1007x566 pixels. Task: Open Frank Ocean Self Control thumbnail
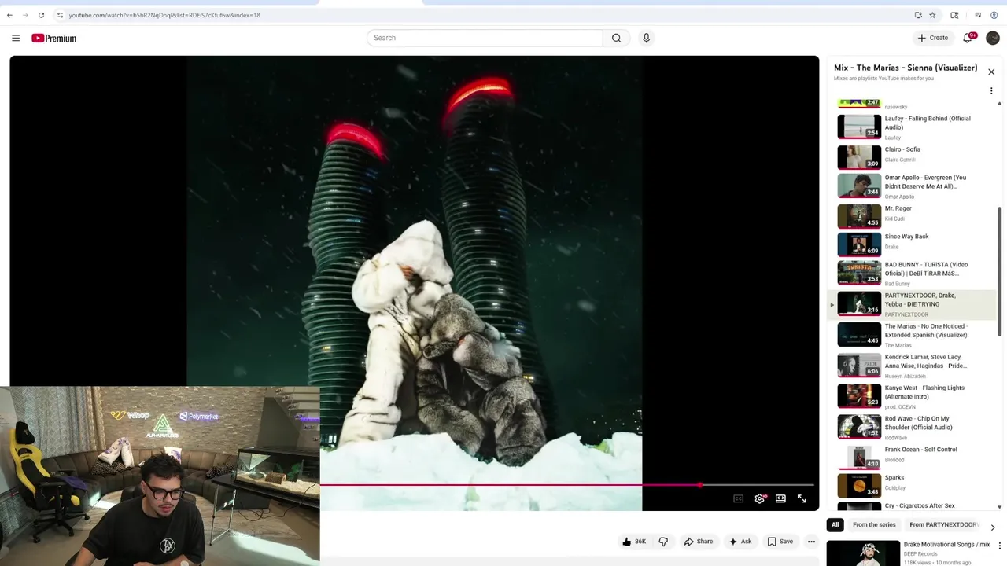[859, 458]
